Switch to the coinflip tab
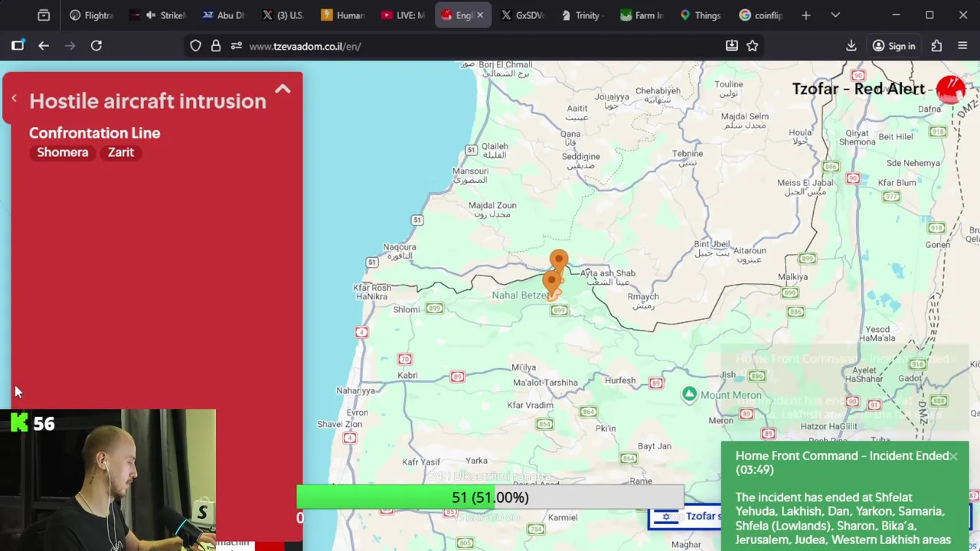Screen dimensions: 980x551 pos(759,15)
